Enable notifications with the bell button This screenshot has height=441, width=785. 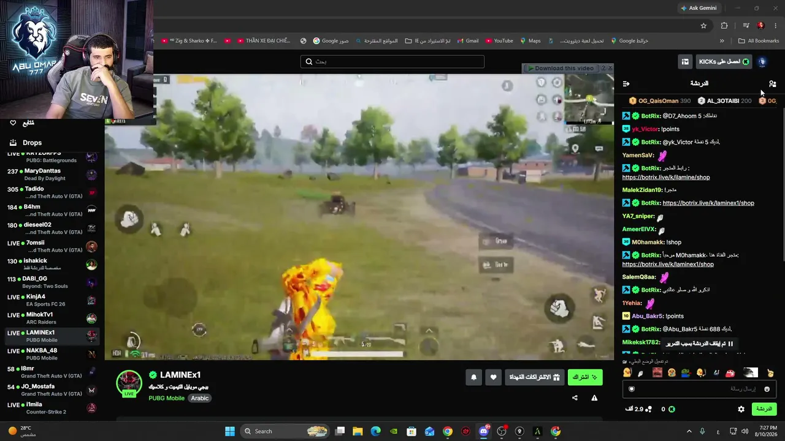(473, 377)
